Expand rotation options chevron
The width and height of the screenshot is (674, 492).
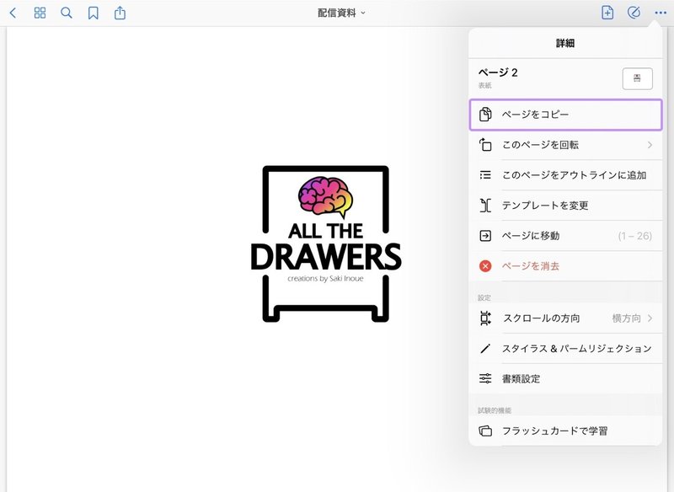pyautogui.click(x=650, y=145)
